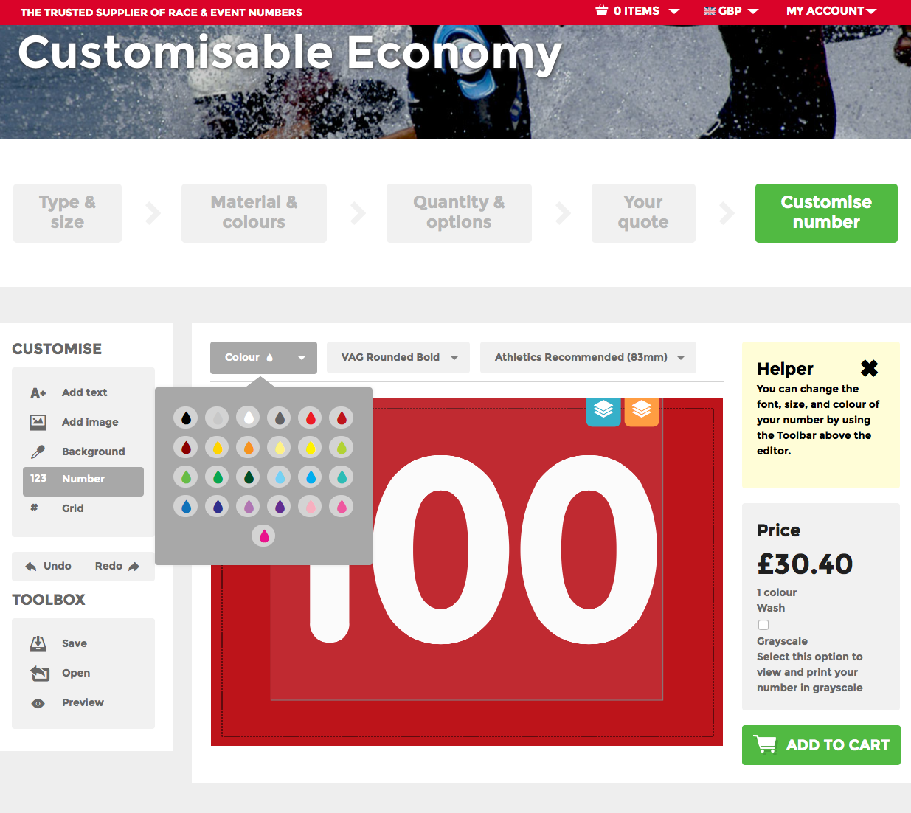Click the blue layers icon on canvas

tap(603, 409)
